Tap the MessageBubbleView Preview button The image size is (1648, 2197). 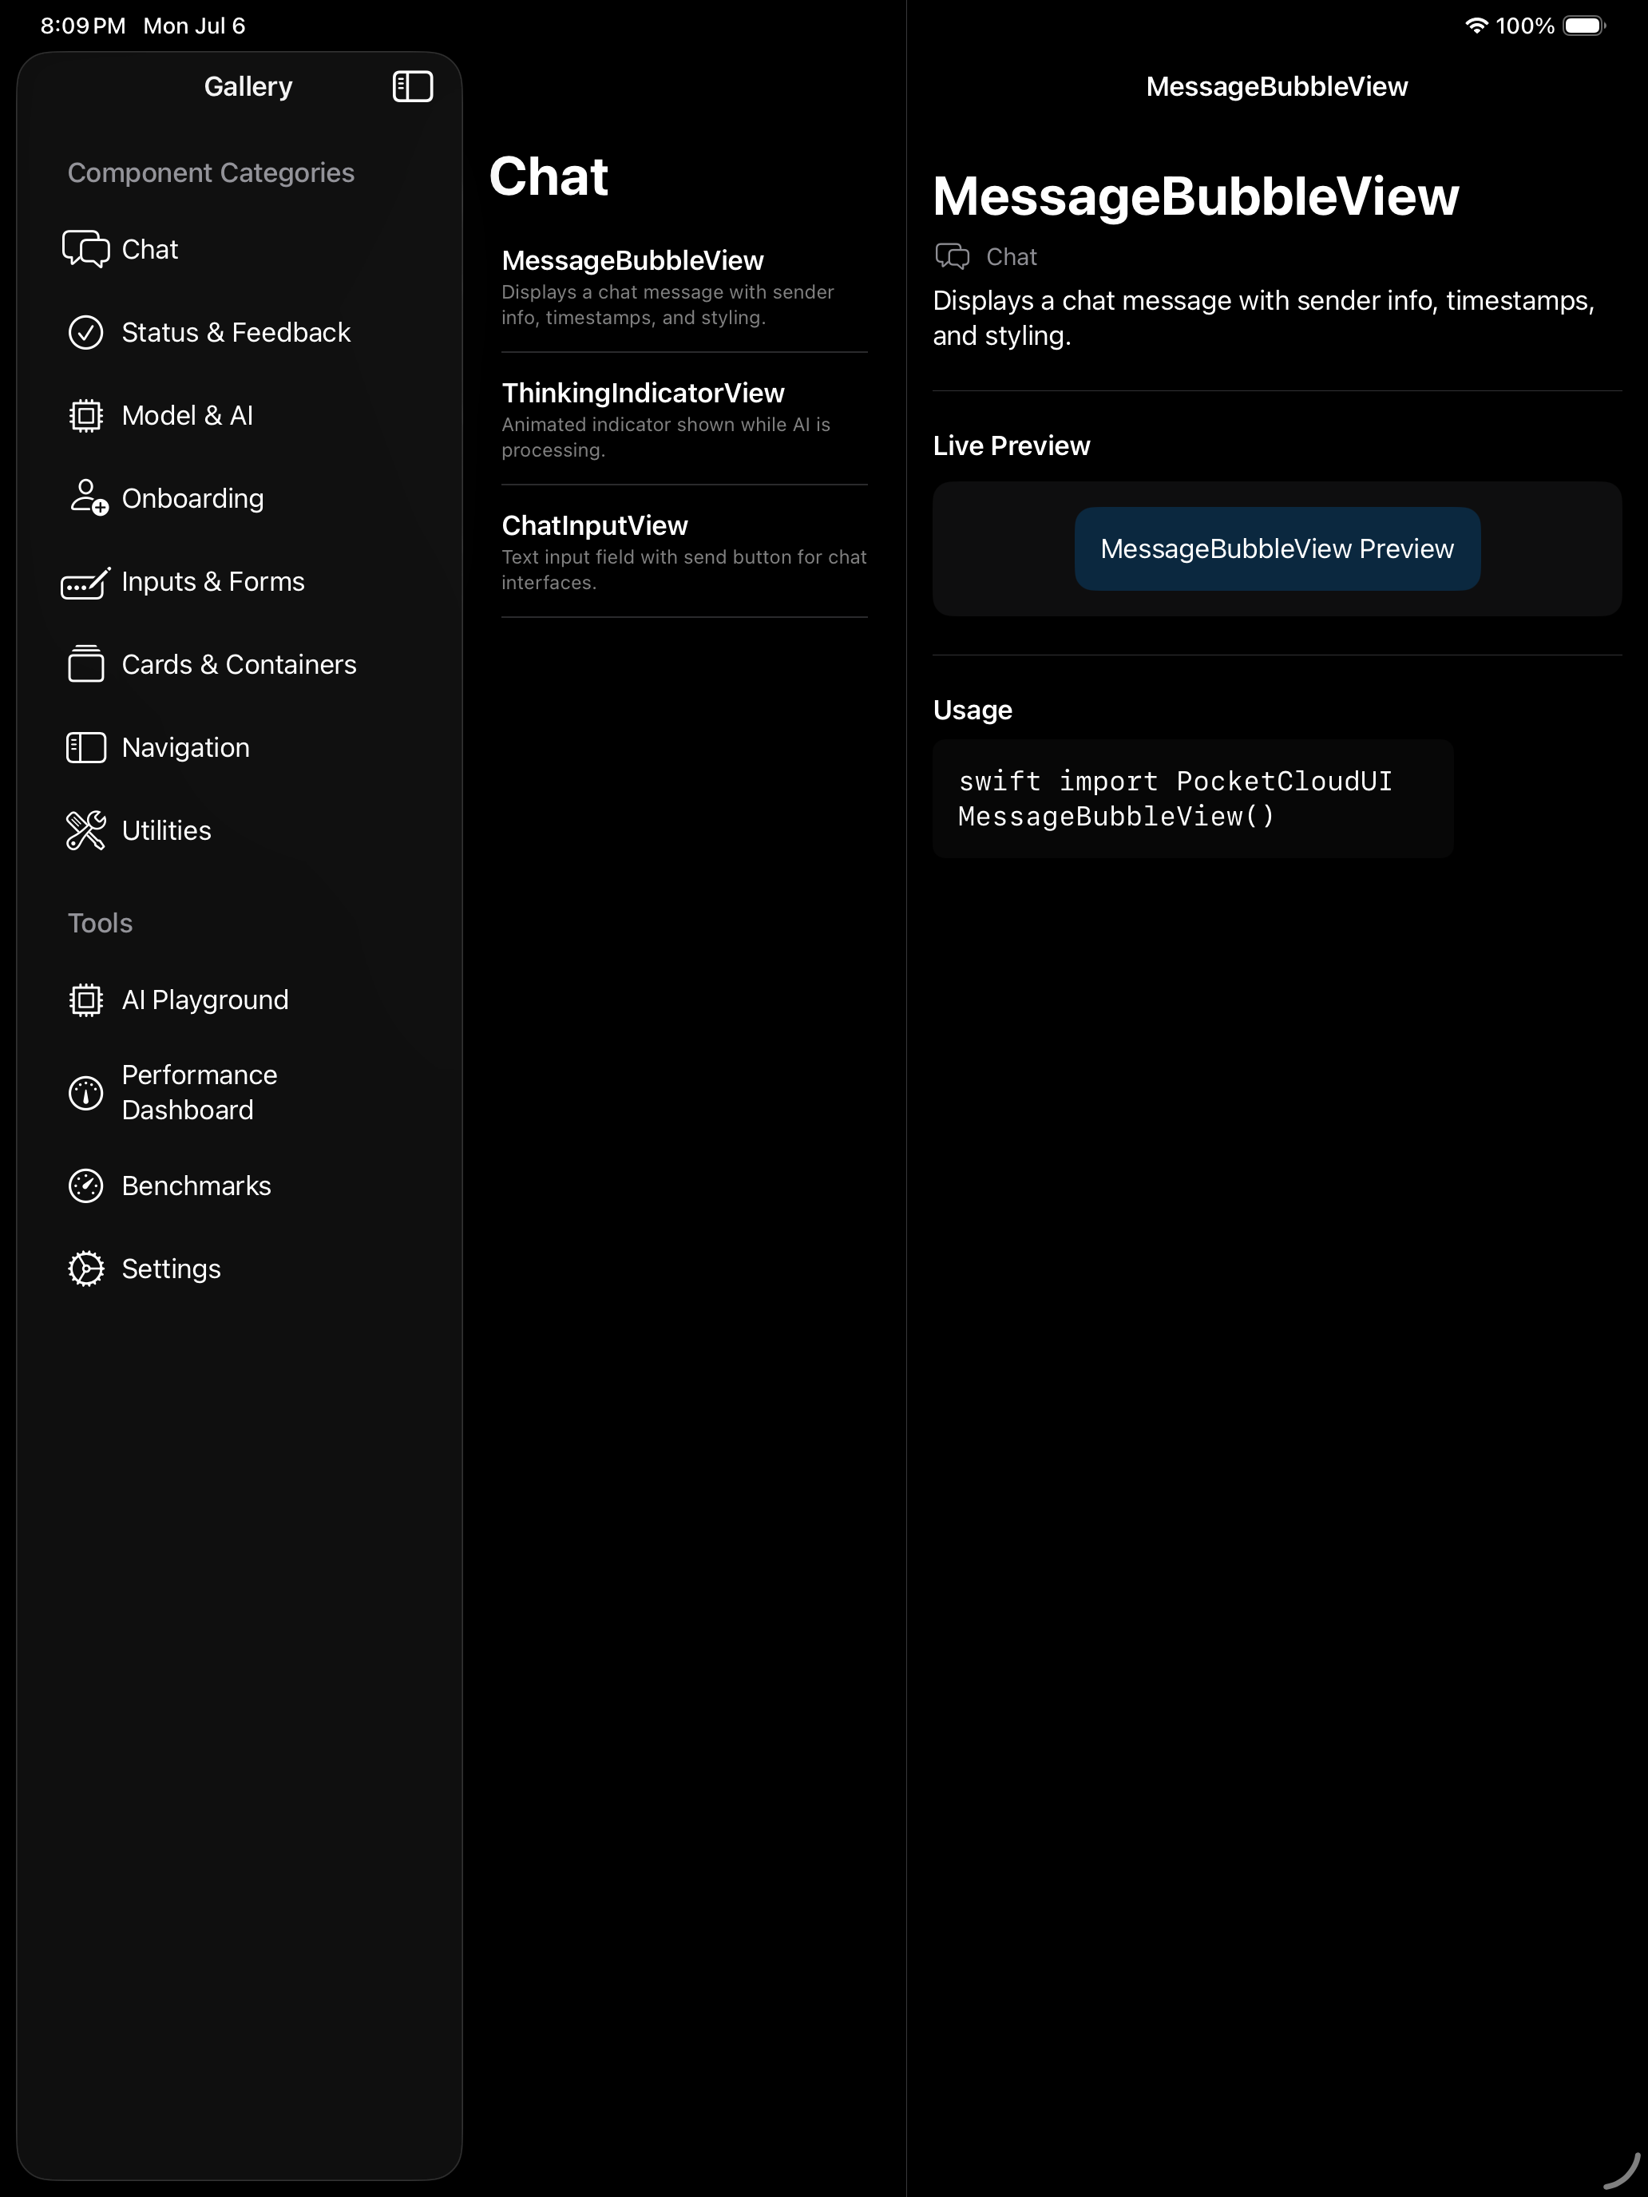click(1278, 548)
